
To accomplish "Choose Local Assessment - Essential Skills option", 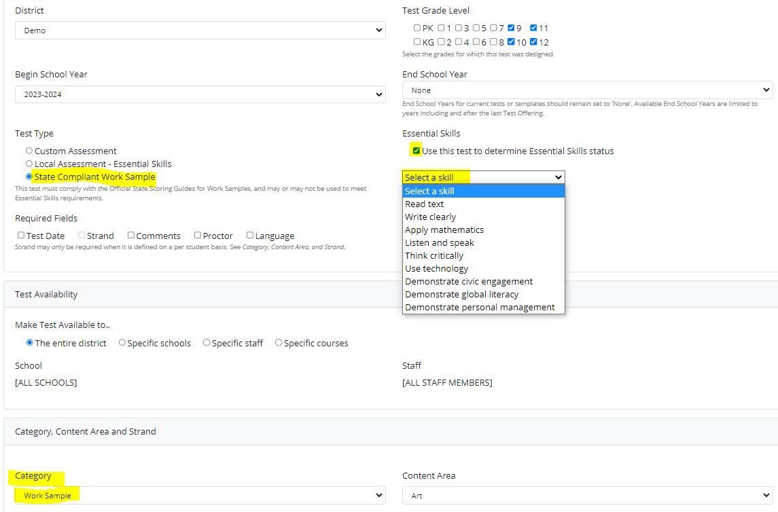I will click(x=29, y=164).
